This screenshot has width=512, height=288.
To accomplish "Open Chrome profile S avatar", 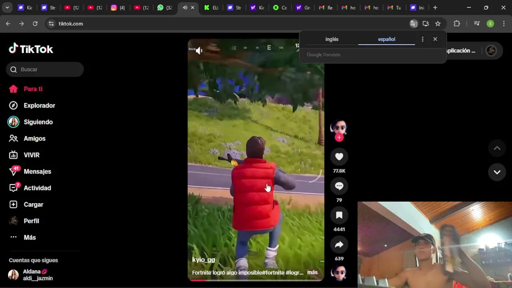I will 490,24.
